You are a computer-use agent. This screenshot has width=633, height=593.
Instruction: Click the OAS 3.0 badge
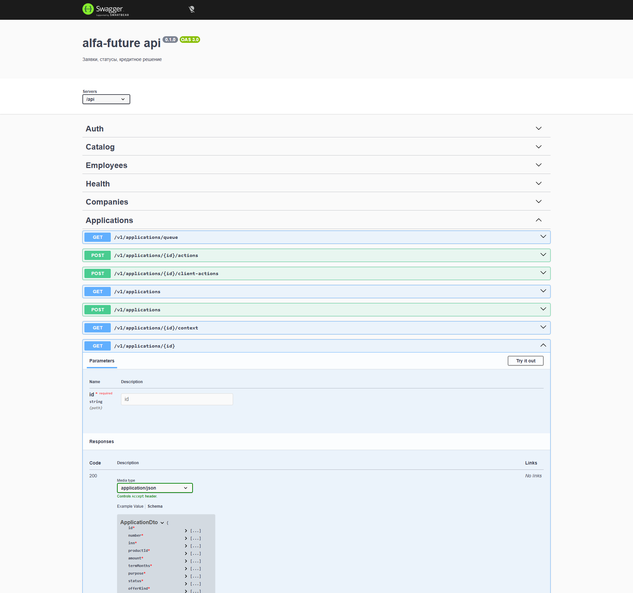coord(190,40)
